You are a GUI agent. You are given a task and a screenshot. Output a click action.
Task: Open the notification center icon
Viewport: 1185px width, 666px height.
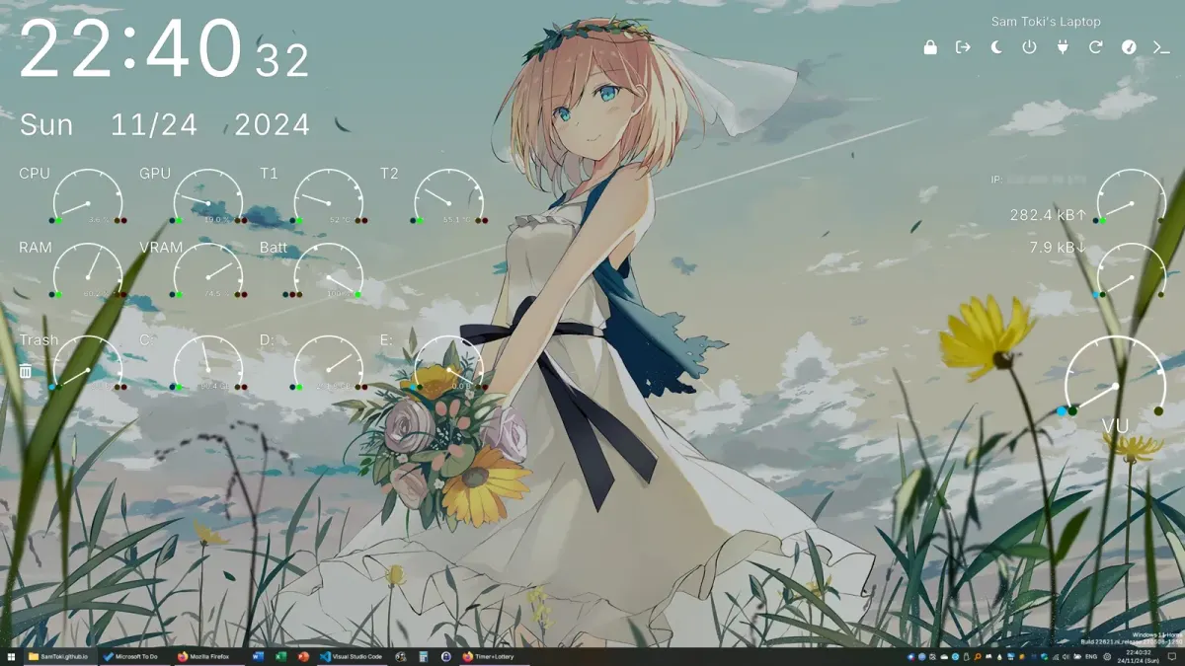click(x=1172, y=657)
